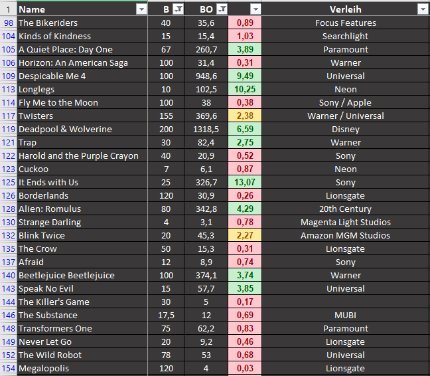Open the BO column filter dropdown
The image size is (430, 376).
point(222,9)
